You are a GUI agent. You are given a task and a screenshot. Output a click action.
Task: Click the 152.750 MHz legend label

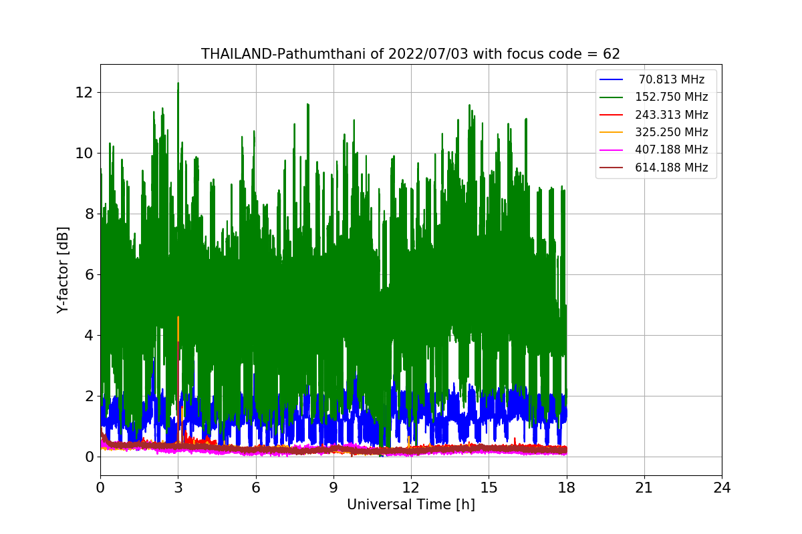pos(672,97)
